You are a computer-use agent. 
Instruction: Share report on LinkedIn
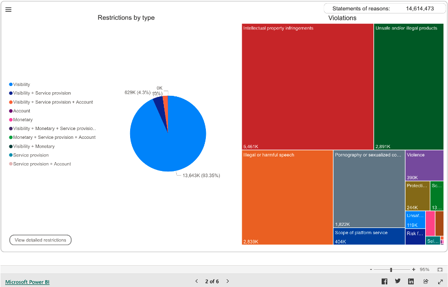point(411,281)
